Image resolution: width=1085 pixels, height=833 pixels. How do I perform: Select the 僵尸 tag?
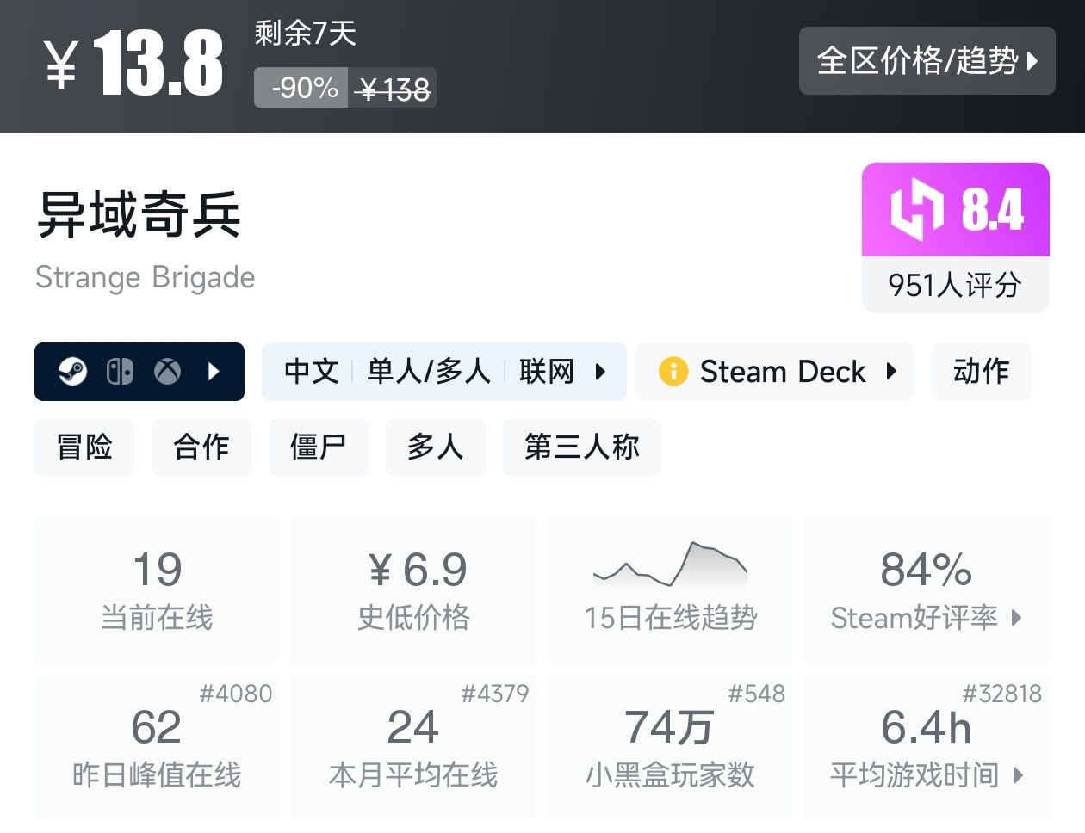pos(319,447)
